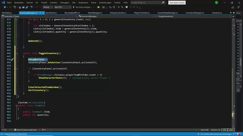Close the InventoryManager.cs tab
The image size is (243, 136).
(43, 13)
